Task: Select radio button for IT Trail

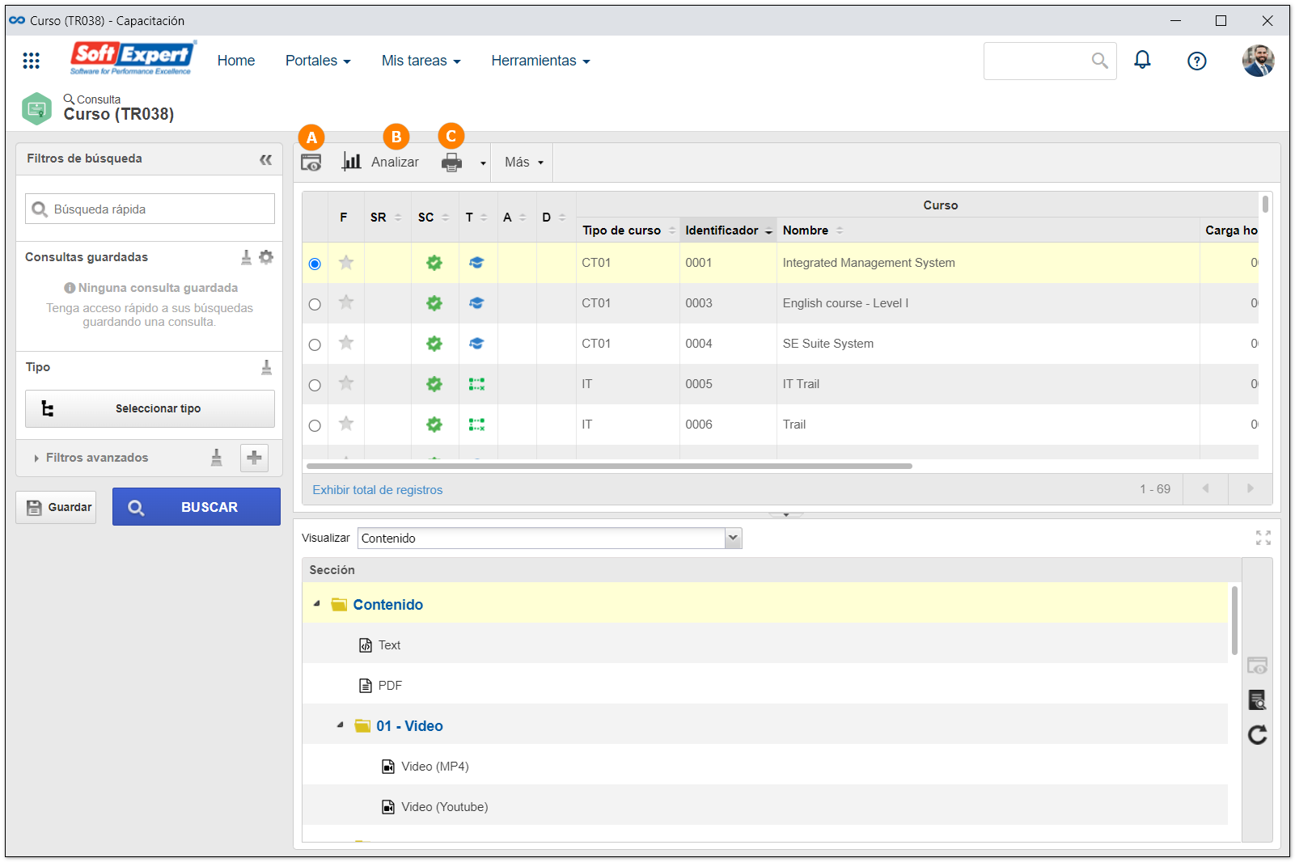Action: click(x=315, y=385)
